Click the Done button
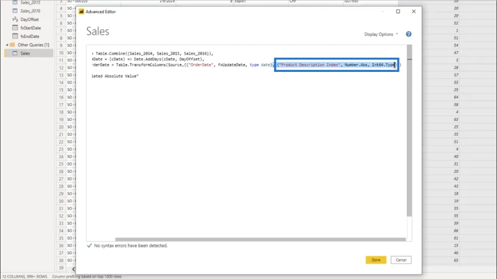Viewport: 497px width, 279px height. 376,260
